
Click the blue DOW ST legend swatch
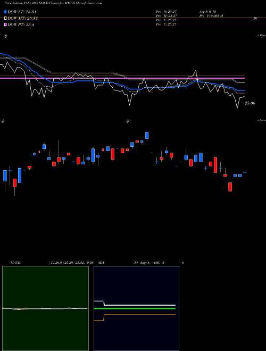coord(5,12)
